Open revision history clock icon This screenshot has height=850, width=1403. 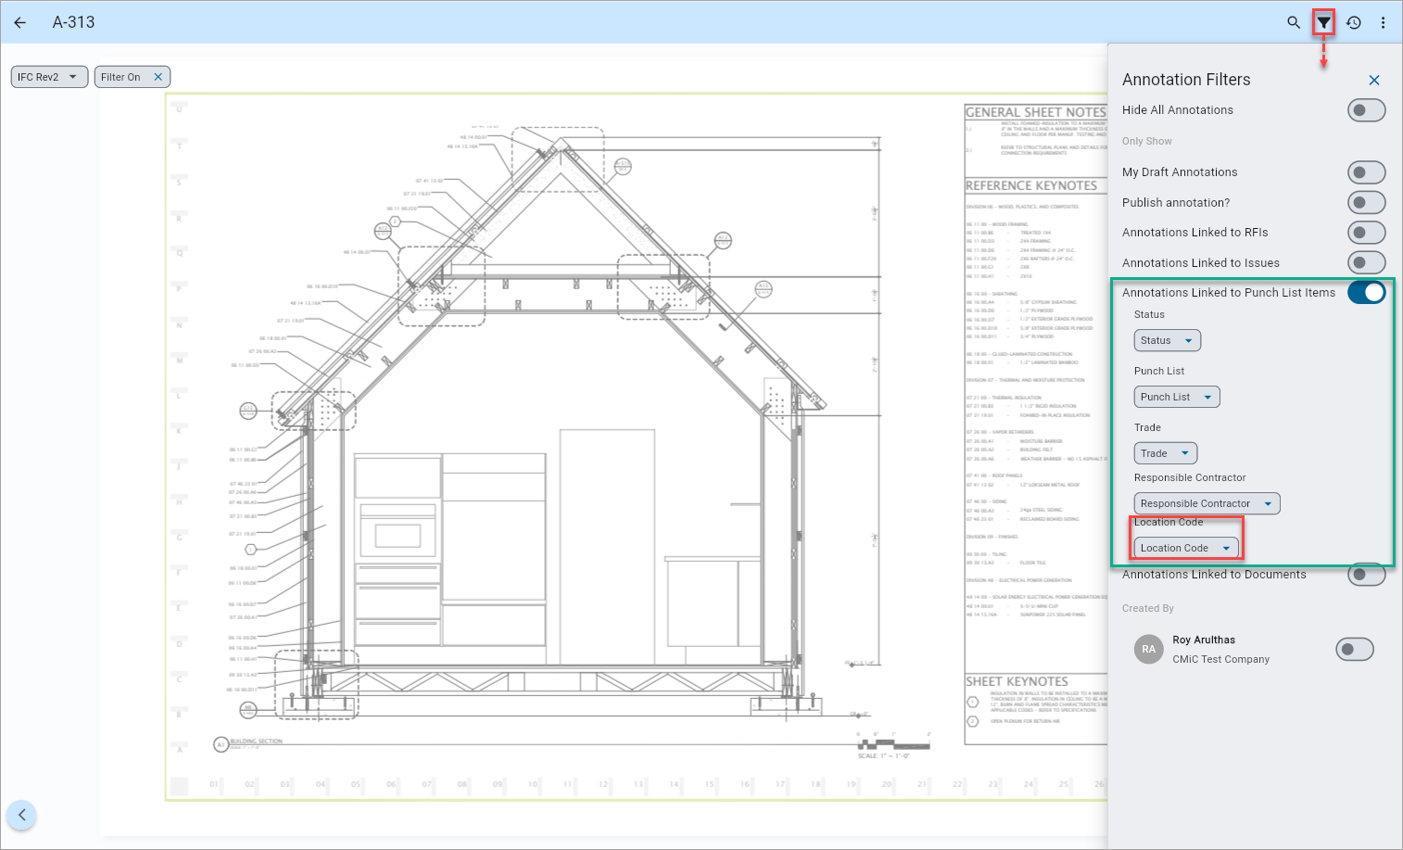click(x=1354, y=22)
